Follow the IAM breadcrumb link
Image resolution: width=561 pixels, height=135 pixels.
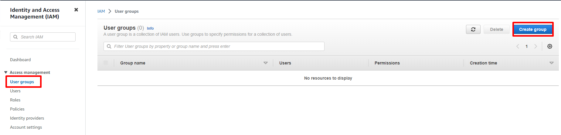tap(101, 11)
